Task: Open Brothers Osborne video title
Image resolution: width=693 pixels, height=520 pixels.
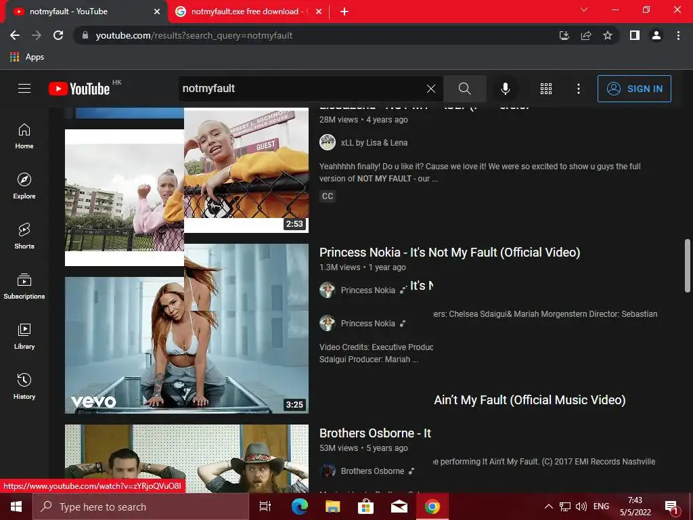Action: 375,433
